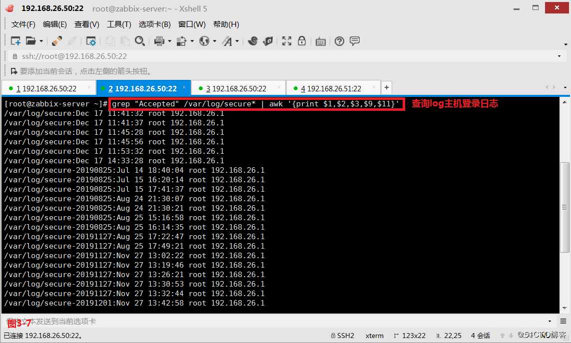This screenshot has height=343, width=571.
Task: Click the xterm status bar entry
Action: pos(374,336)
